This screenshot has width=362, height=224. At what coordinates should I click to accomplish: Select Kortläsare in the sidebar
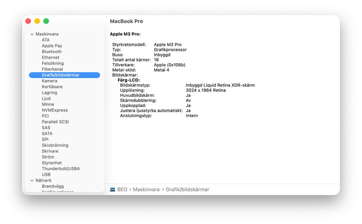tap(52, 87)
